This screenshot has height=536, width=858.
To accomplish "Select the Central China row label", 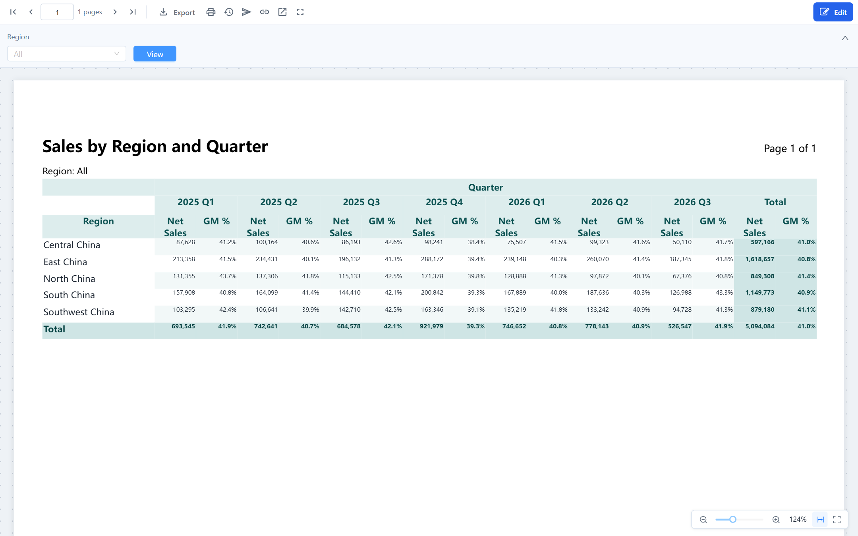I will tap(72, 245).
